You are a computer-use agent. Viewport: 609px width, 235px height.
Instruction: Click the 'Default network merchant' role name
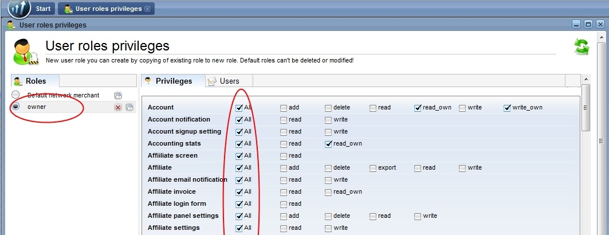[64, 95]
